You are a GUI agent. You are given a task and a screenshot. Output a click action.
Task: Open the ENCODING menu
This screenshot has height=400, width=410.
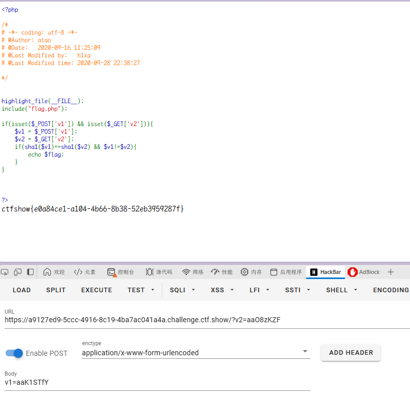pyautogui.click(x=391, y=290)
